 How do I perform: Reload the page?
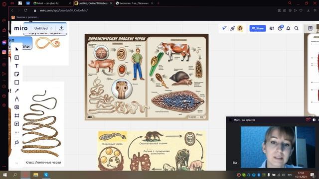25,10
